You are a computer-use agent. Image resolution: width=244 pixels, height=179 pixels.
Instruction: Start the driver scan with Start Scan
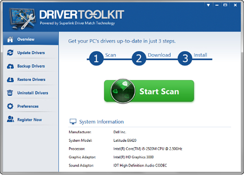pyautogui.click(x=149, y=91)
